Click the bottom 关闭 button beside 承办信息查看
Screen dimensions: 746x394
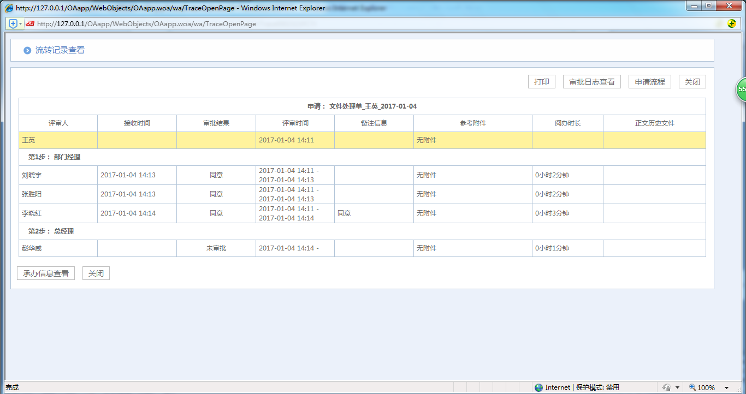[96, 273]
